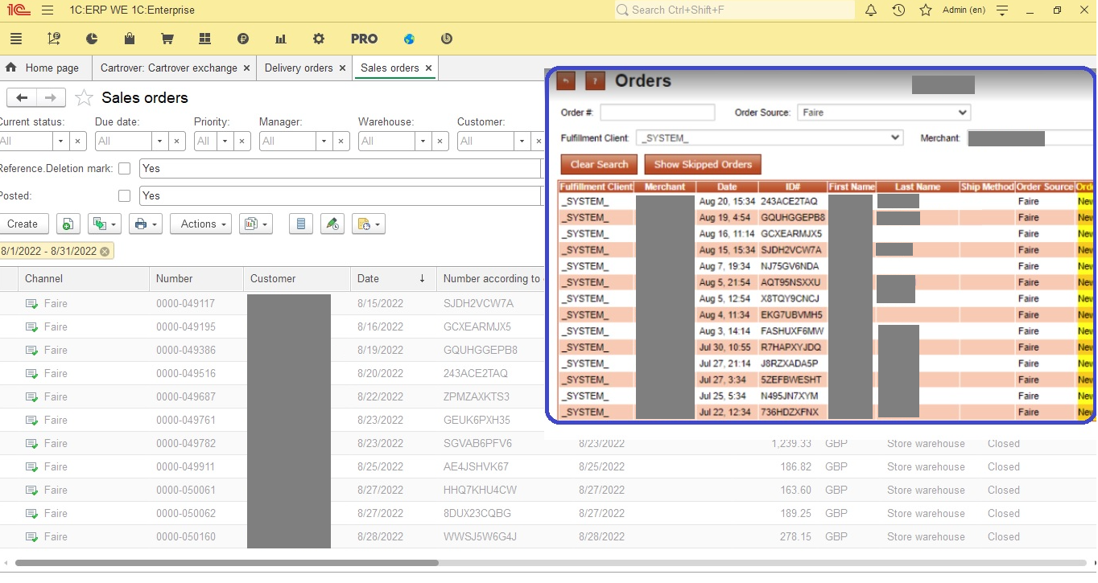1098x583 pixels.
Task: Go forward with the right arrow button
Action: pos(51,97)
